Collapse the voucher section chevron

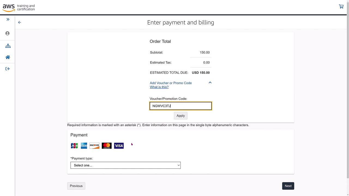pos(210,82)
